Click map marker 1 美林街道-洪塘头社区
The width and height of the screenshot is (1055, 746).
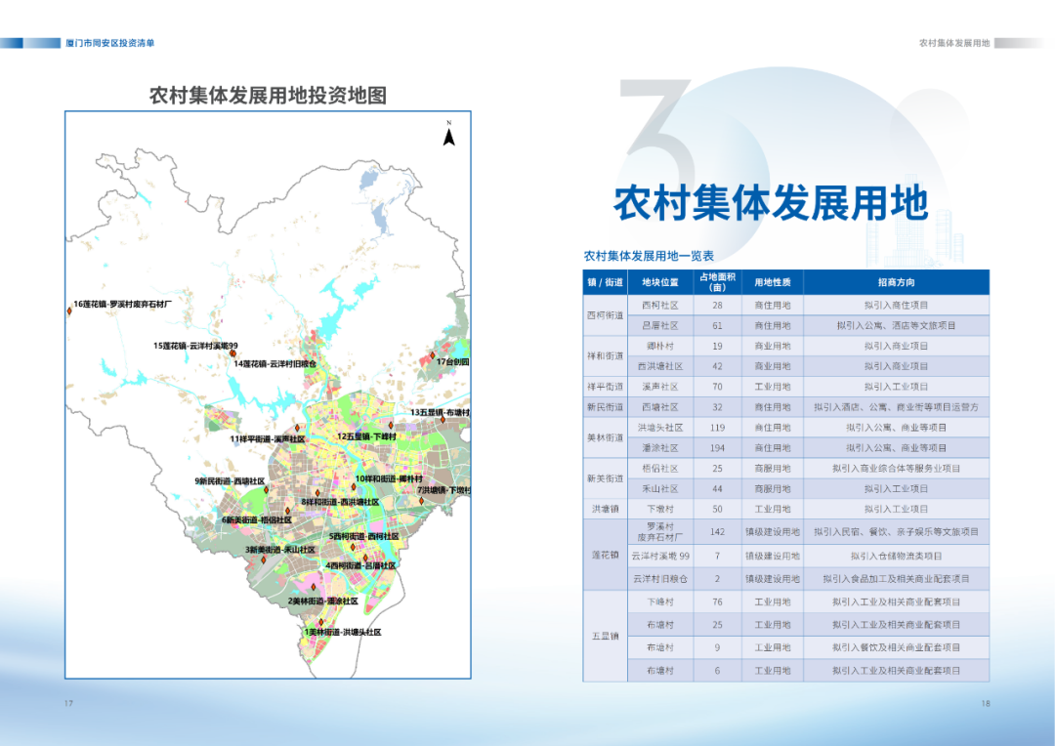pos(320,622)
